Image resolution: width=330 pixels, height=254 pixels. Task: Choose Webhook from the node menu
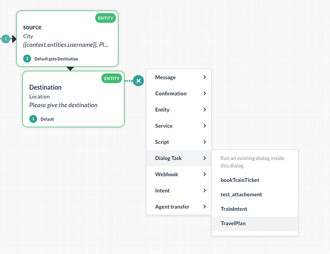pyautogui.click(x=167, y=175)
